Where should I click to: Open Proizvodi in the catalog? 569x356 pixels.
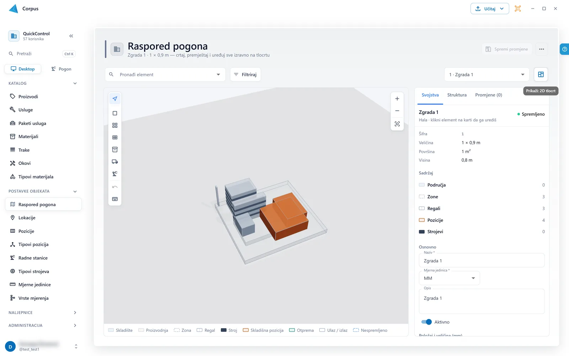click(x=43, y=96)
